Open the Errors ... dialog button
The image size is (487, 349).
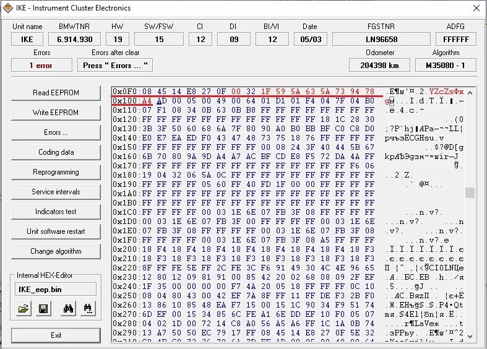click(56, 132)
